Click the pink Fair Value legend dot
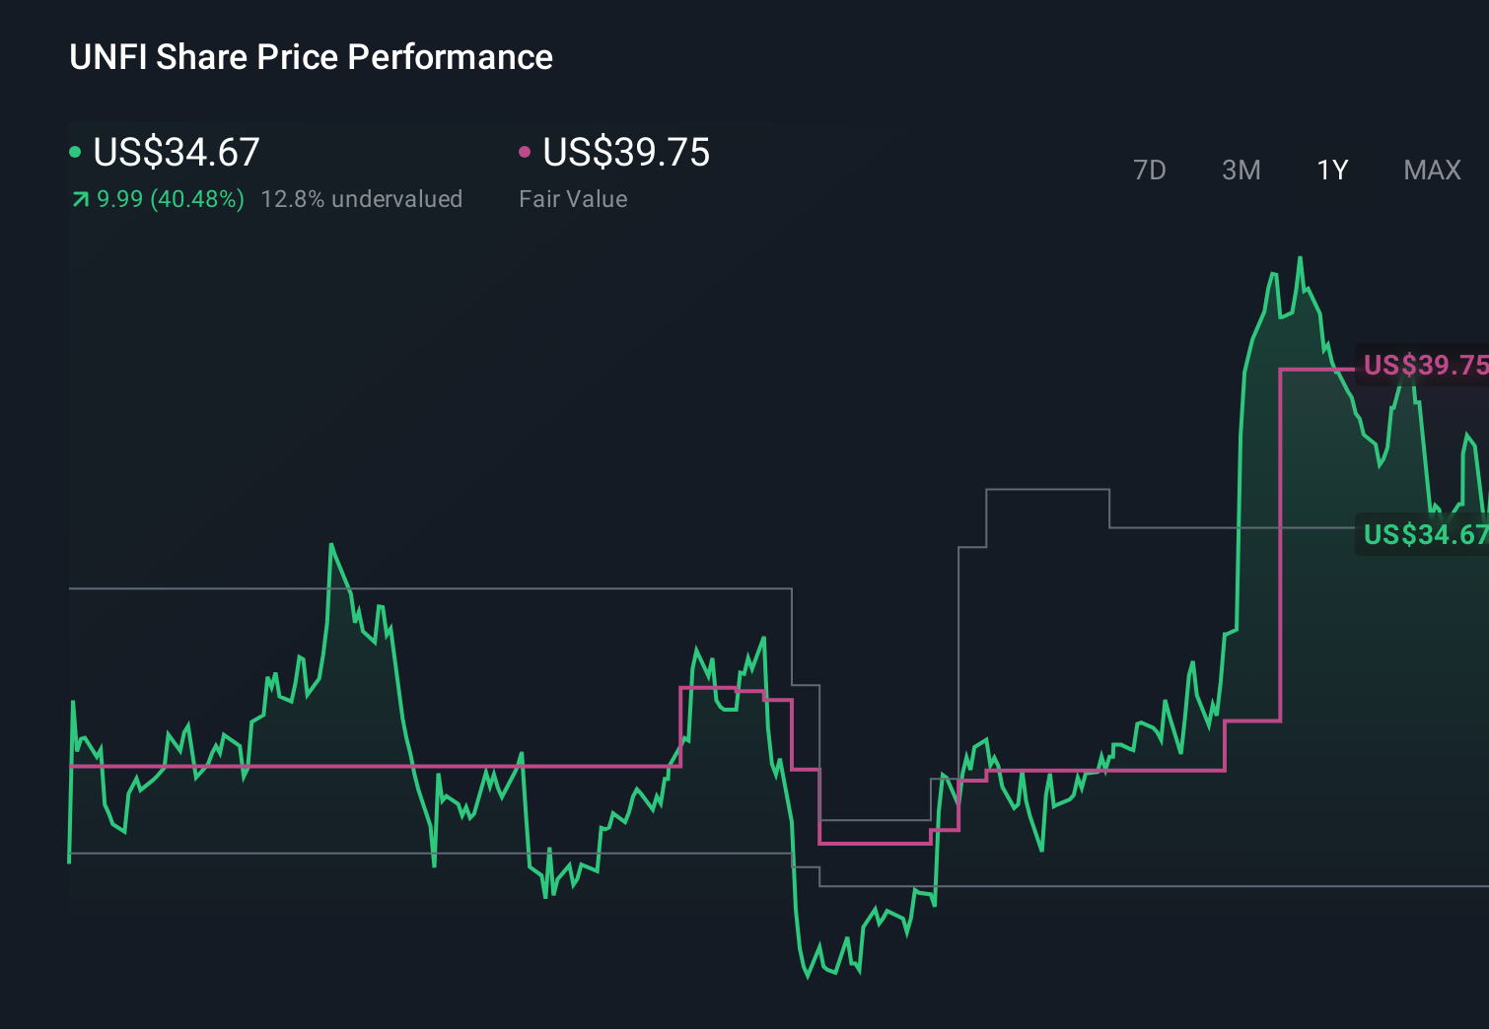The image size is (1489, 1029). pos(526,151)
